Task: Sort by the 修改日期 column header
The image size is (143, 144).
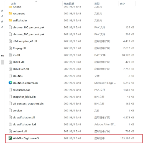Action: tap(69, 4)
